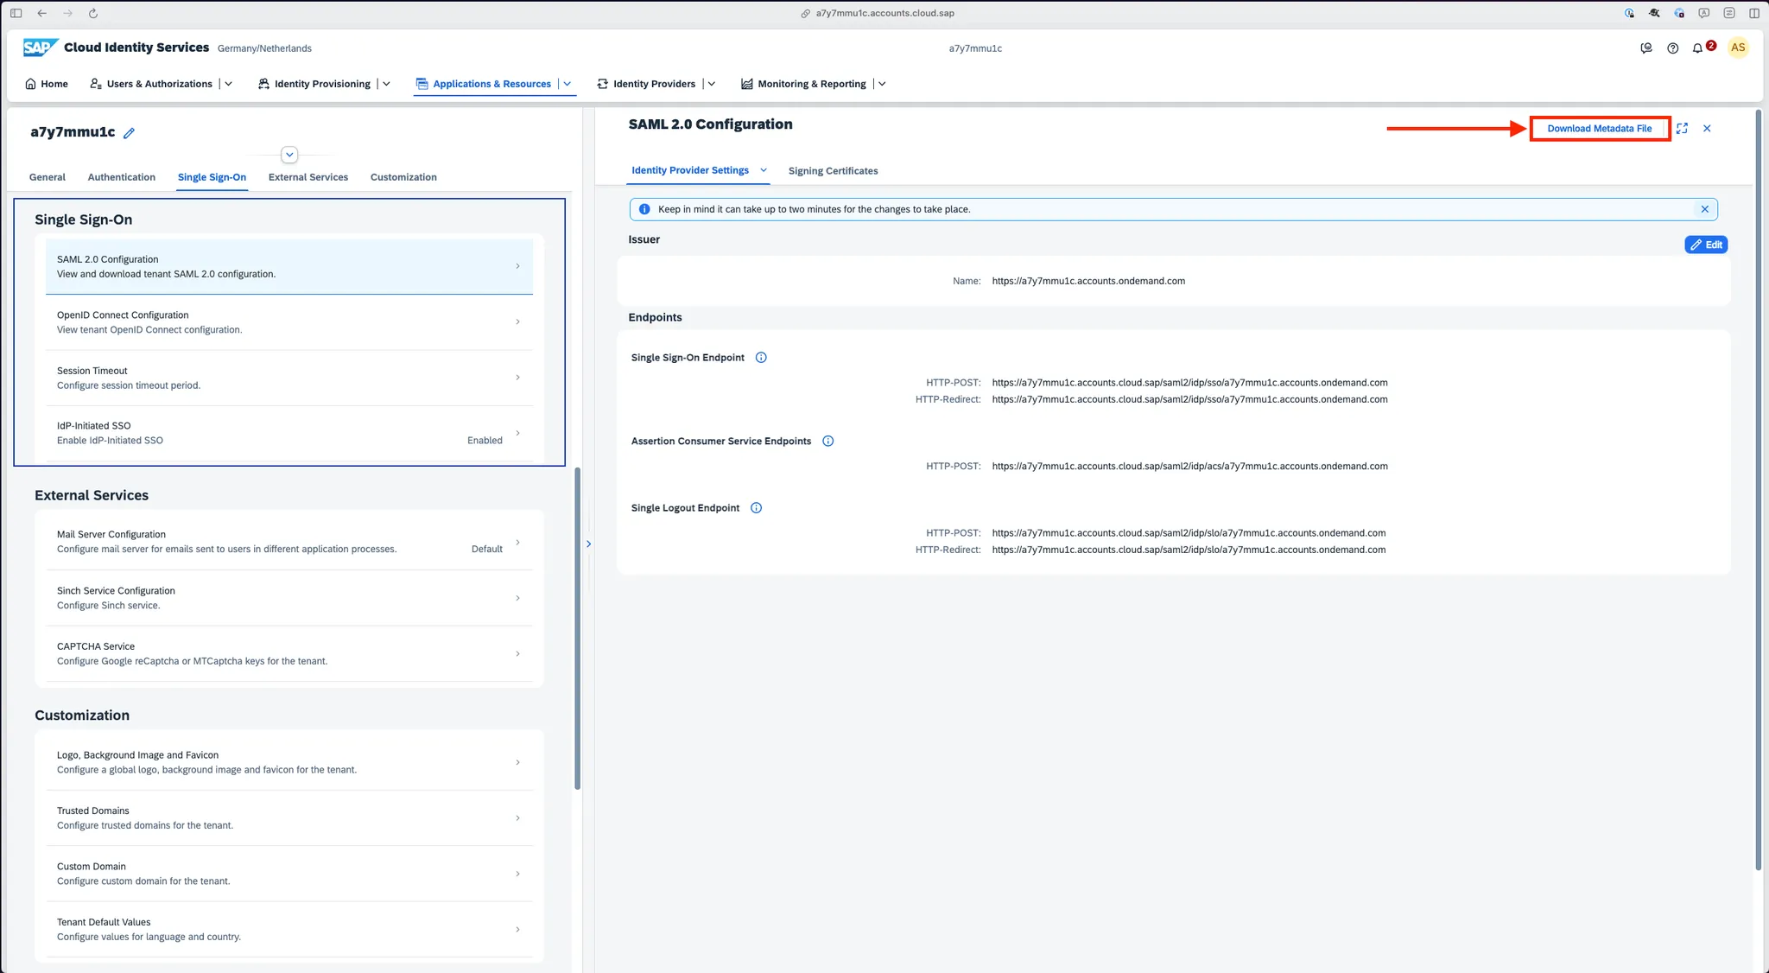Open browser tab overview icon
Viewport: 1769px width, 973px height.
pos(1754,13)
